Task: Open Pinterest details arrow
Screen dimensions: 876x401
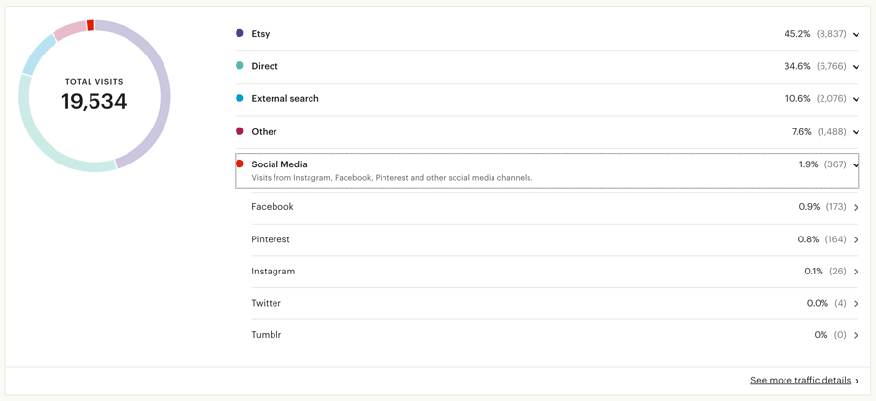Action: 856,240
